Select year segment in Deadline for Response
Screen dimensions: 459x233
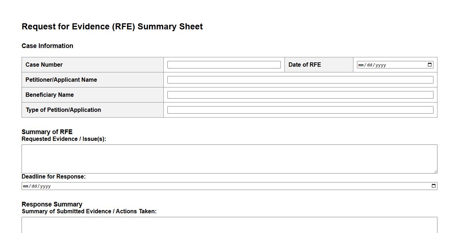(x=45, y=186)
